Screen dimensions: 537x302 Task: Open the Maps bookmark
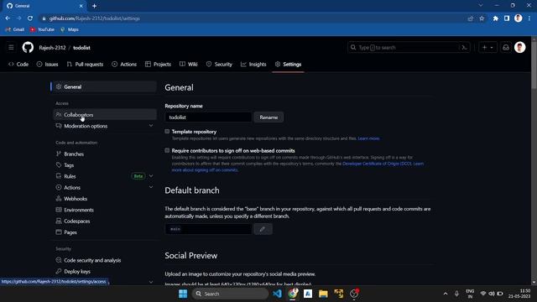tap(70, 29)
